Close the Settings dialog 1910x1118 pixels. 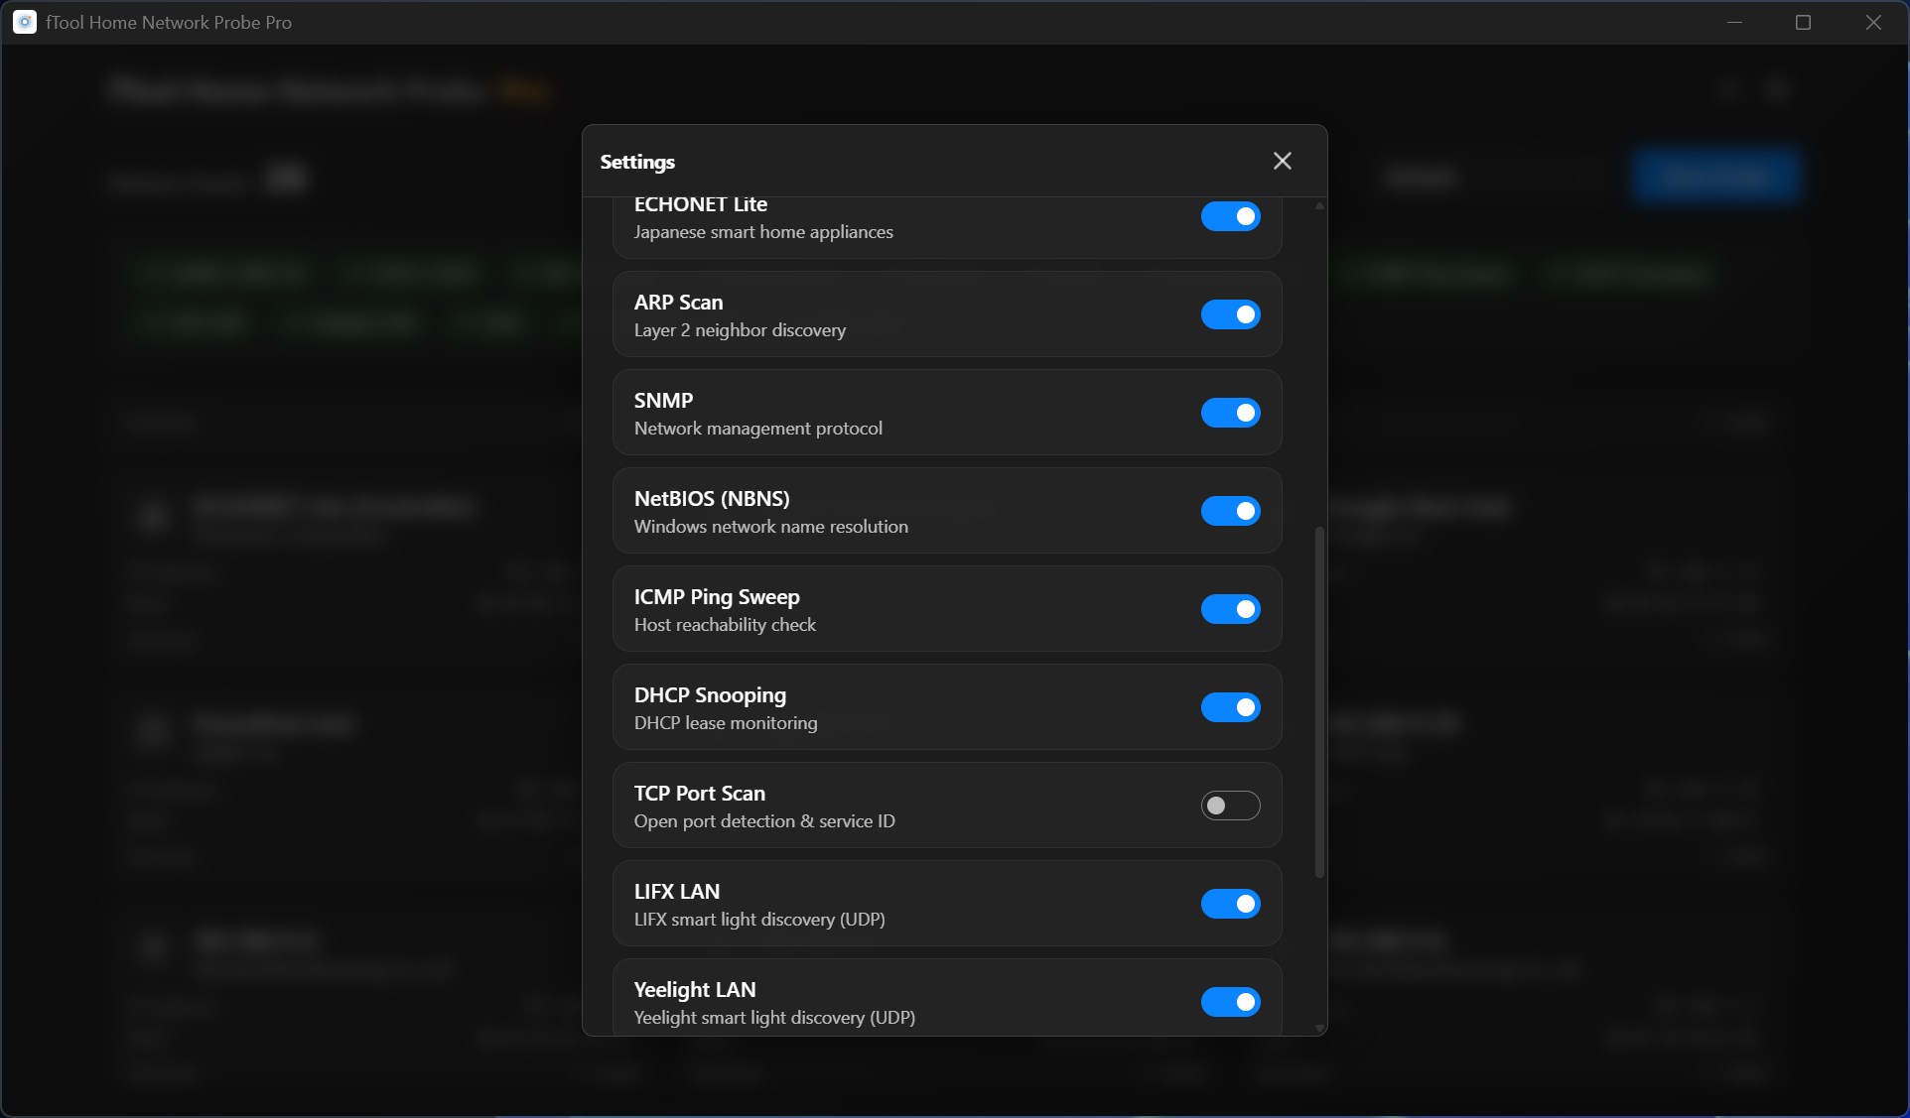click(x=1282, y=161)
